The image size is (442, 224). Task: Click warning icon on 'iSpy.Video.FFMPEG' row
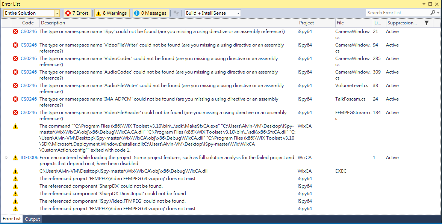[15, 201]
